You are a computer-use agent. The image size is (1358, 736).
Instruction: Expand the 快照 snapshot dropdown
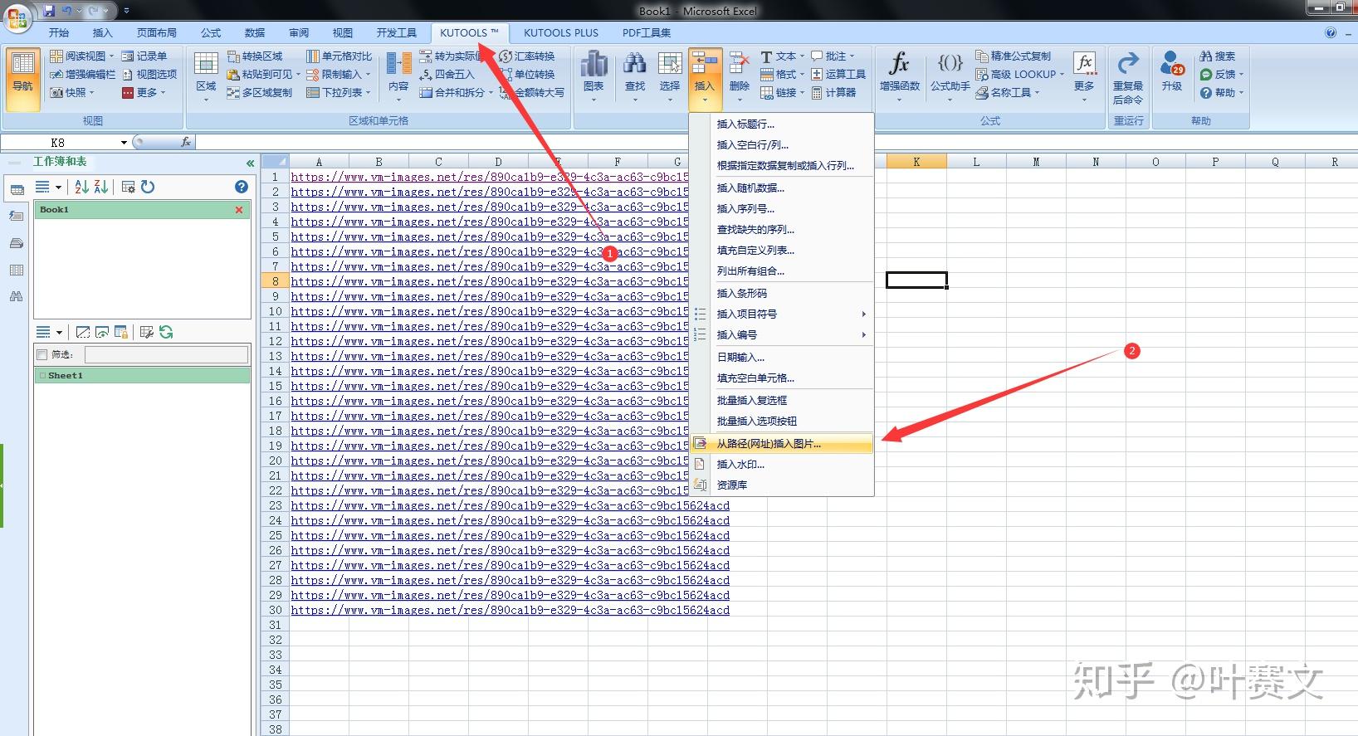92,92
